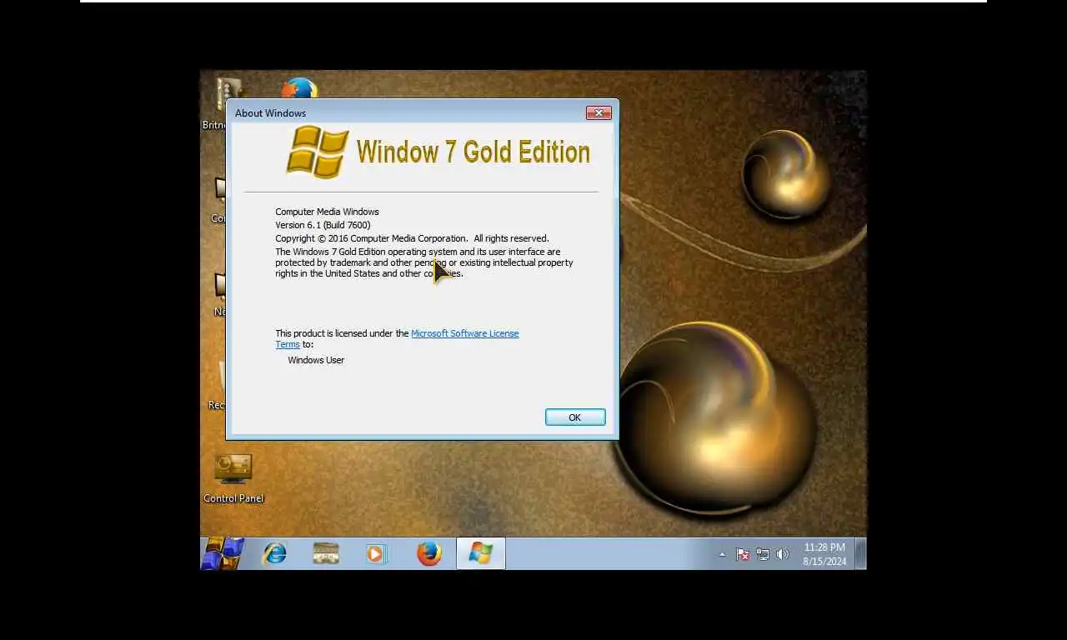The height and width of the screenshot is (640, 1067).
Task: Open the Control Panel desktop icon
Action: coord(233,478)
